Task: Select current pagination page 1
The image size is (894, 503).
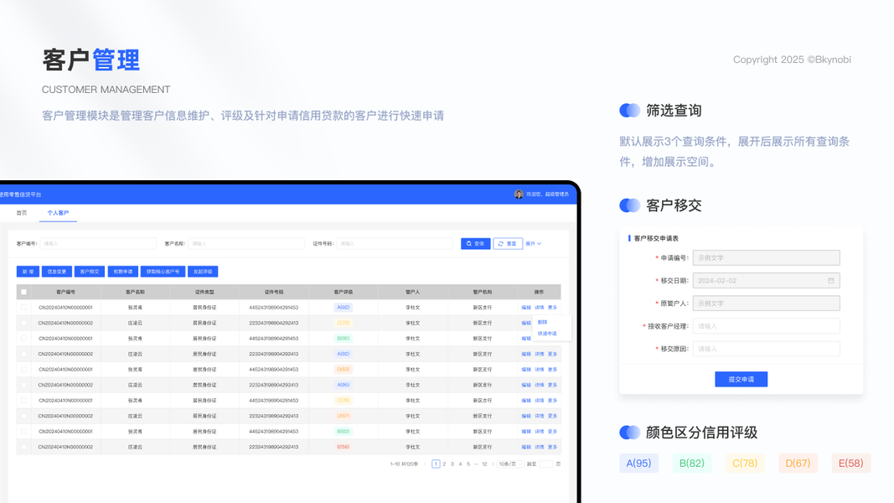Action: pos(436,464)
